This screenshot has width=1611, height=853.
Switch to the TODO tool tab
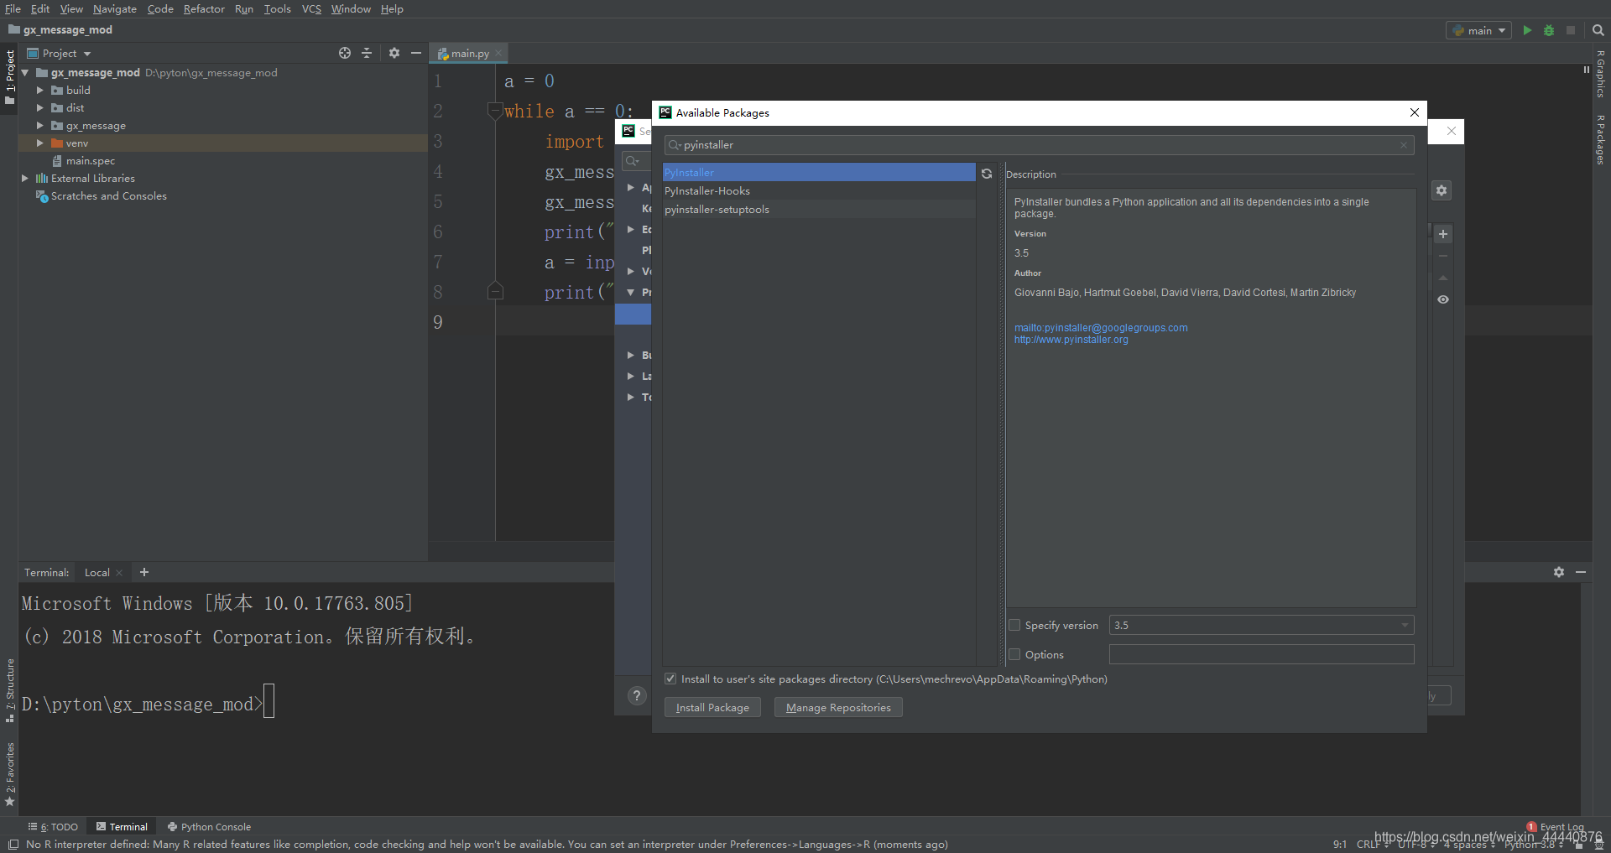point(54,827)
